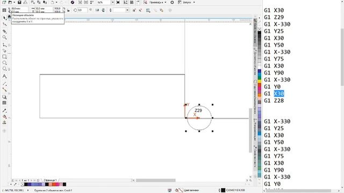Toggle rulers display

(125, 2)
